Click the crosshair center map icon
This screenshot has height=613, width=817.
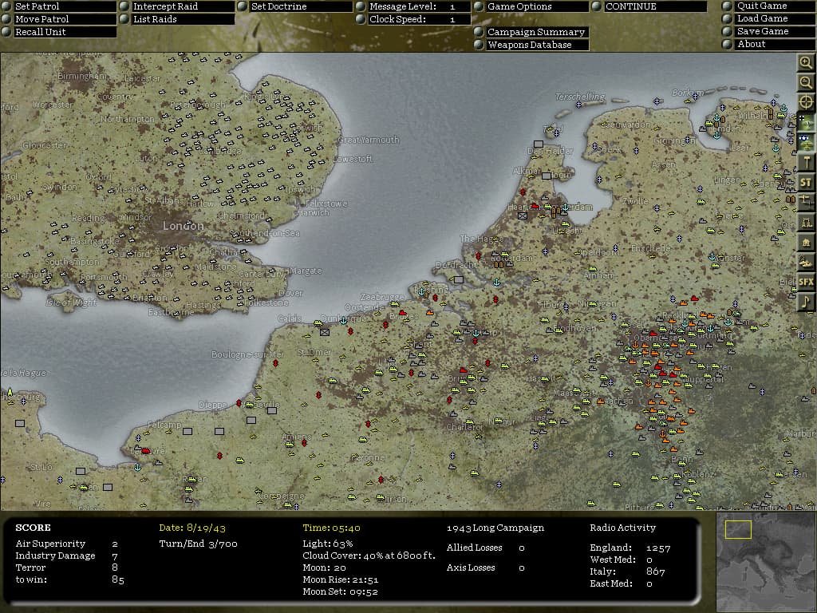pyautogui.click(x=806, y=102)
